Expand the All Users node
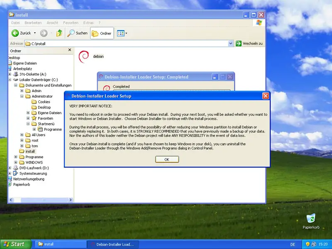Image resolution: width=332 pixels, height=249 pixels. point(22,134)
